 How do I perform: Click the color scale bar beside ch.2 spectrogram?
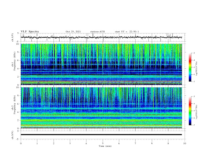tap(190, 111)
